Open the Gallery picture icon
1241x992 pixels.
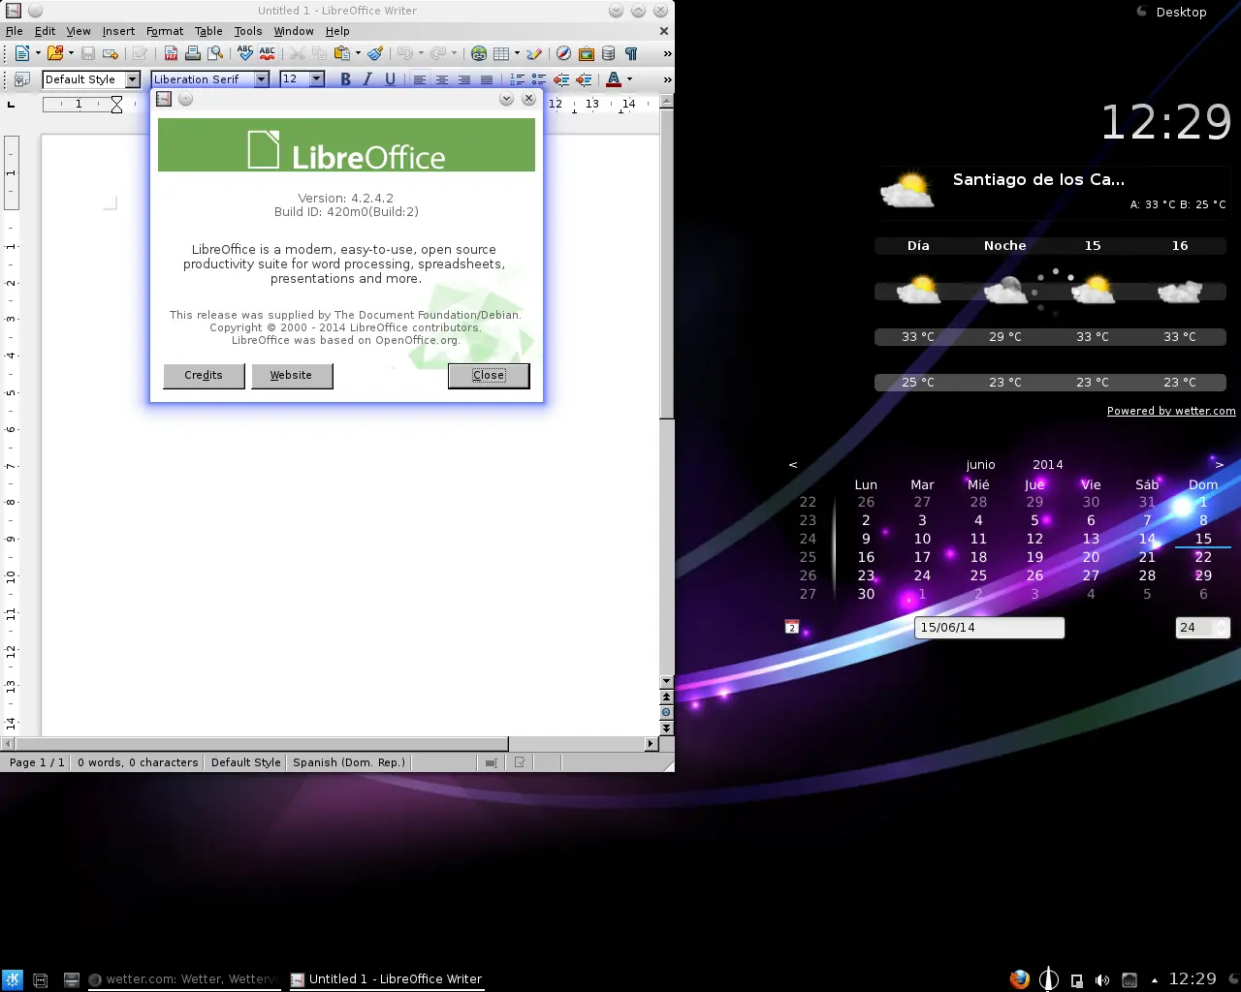[x=587, y=53]
